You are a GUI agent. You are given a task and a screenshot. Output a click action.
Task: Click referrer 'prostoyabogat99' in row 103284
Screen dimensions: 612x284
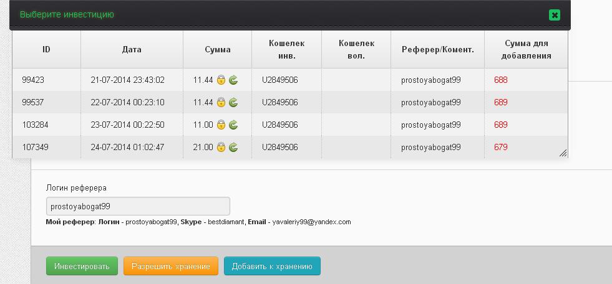coord(431,125)
